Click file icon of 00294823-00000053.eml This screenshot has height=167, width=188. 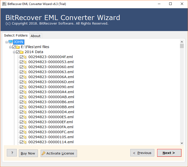(25, 62)
